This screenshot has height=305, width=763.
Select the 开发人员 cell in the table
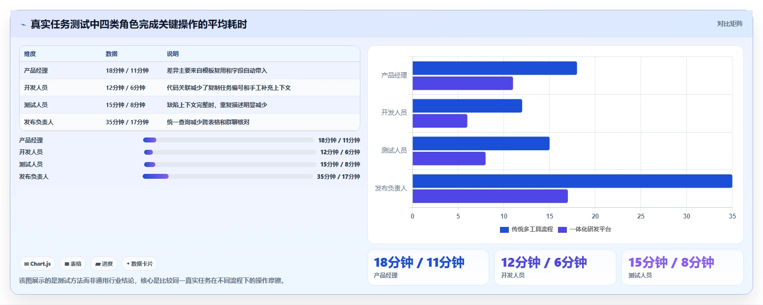tap(36, 88)
